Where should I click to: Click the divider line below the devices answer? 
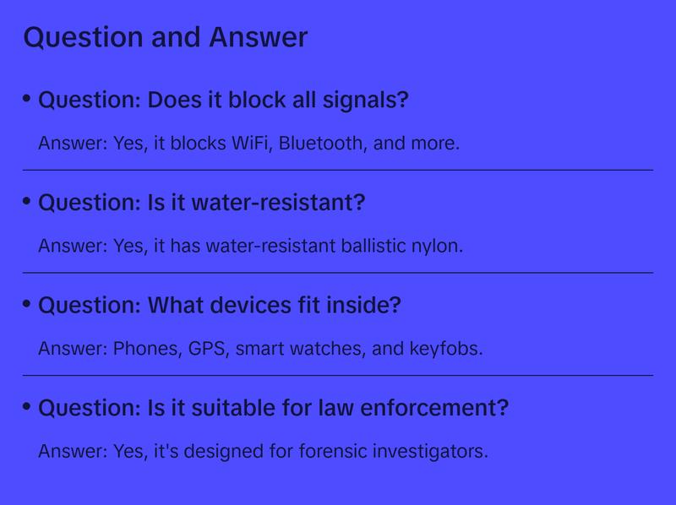pyautogui.click(x=338, y=375)
